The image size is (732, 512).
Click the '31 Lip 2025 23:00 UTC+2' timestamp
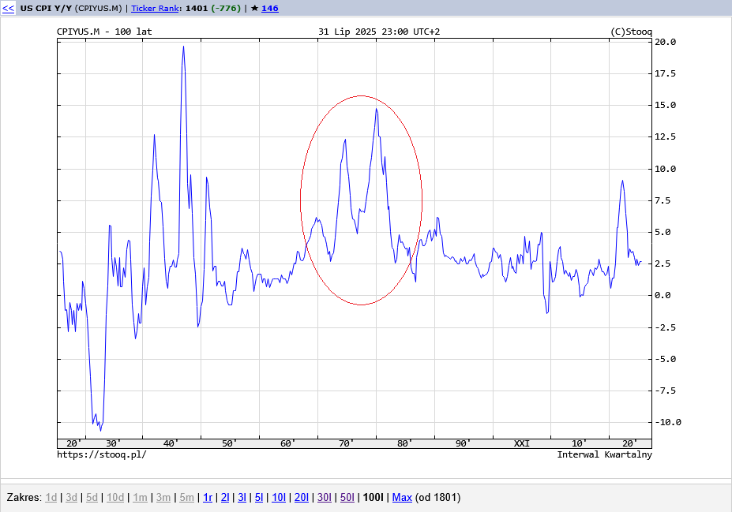pyautogui.click(x=379, y=32)
